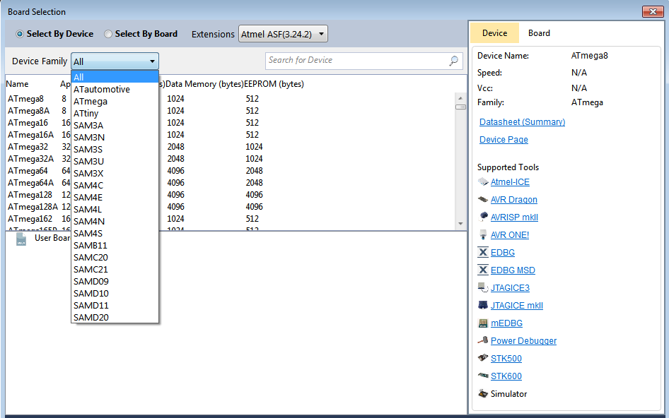669x418 pixels.
Task: Switch to the Board tab
Action: click(539, 33)
